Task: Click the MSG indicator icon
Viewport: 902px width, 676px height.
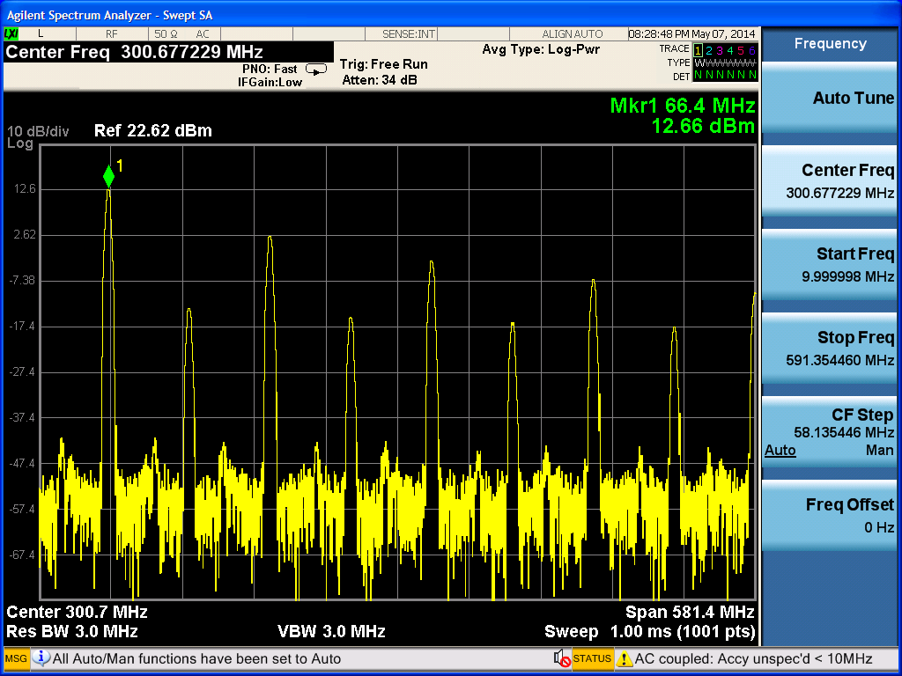Action: [17, 658]
